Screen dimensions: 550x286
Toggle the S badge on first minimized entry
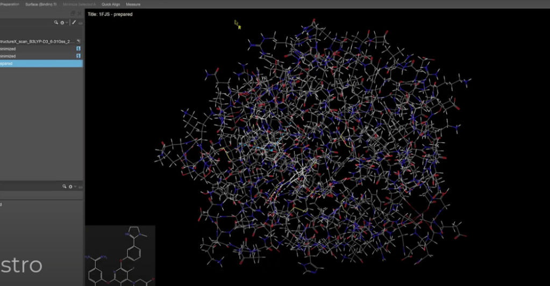tap(78, 49)
